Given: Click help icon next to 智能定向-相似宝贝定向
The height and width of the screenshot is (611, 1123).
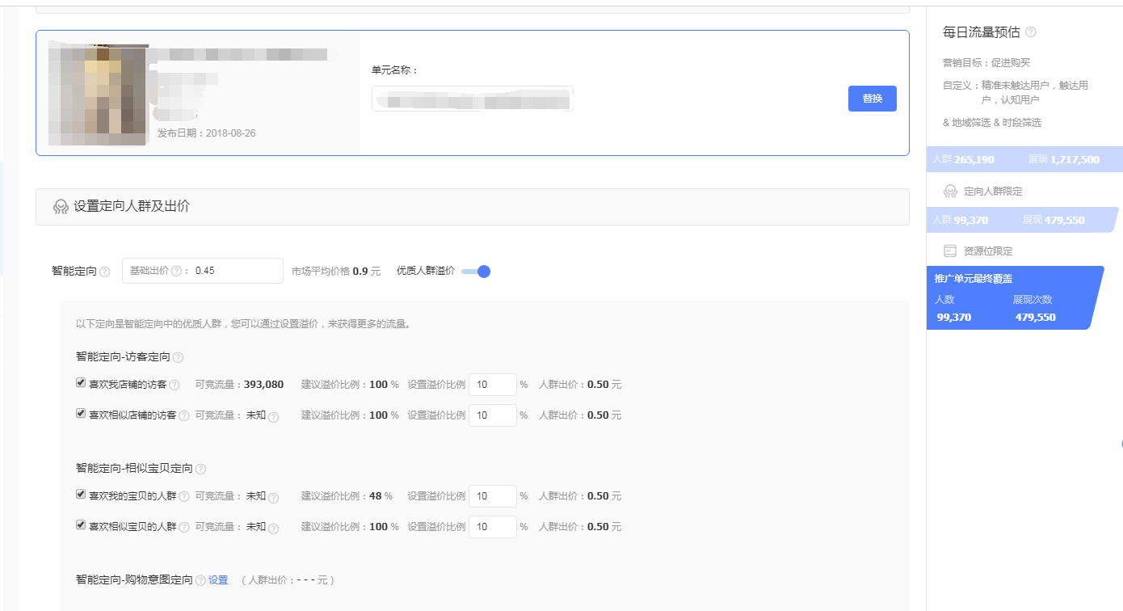Looking at the screenshot, I should [200, 469].
